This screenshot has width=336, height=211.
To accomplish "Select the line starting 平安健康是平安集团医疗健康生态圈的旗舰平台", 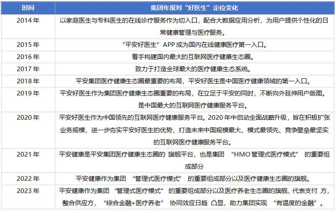I will point(194,154).
